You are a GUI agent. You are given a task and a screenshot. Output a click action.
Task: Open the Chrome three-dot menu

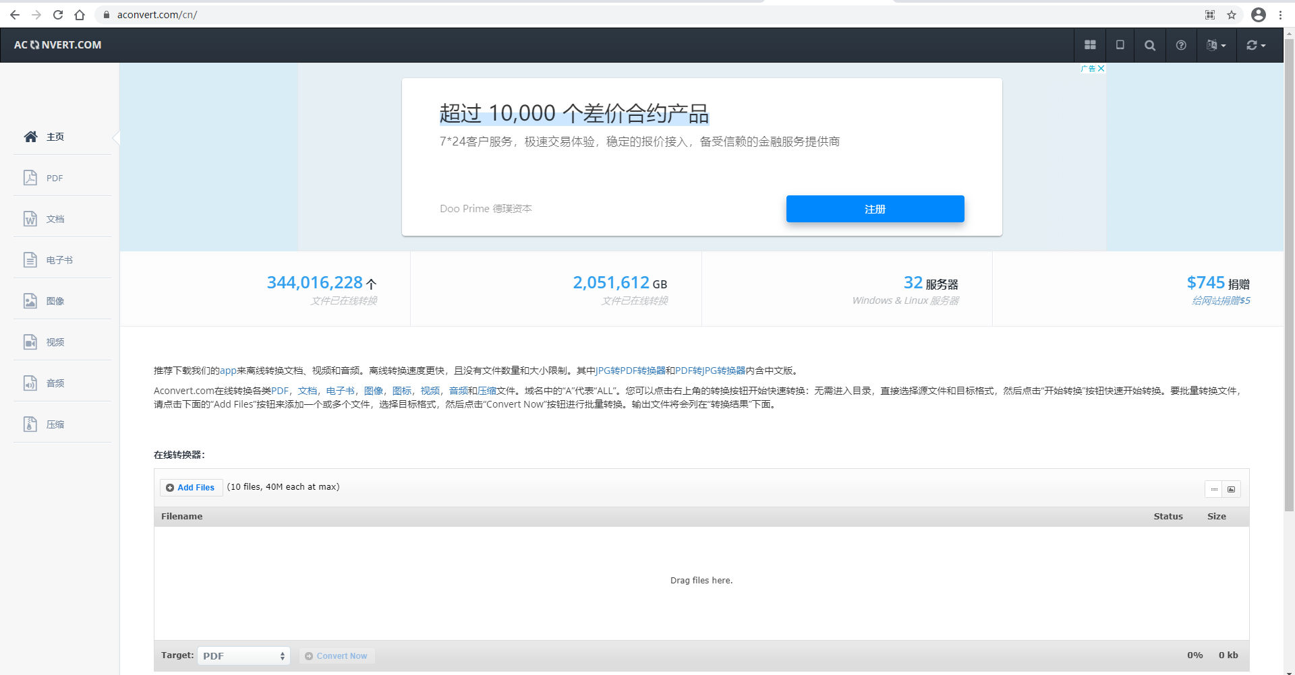pos(1280,15)
